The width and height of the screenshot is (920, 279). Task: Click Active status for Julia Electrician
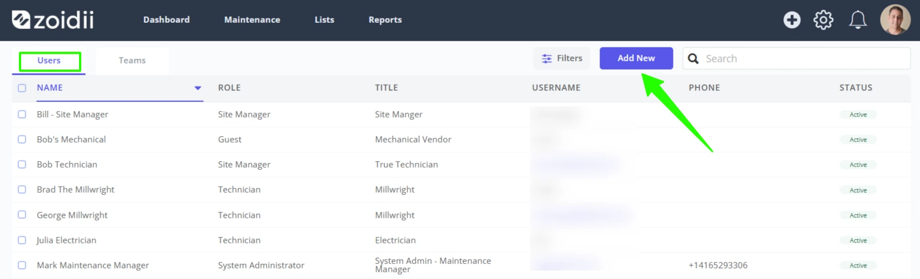tap(858, 240)
